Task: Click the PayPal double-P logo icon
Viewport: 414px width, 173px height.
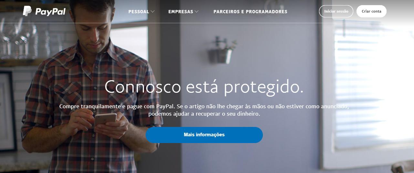Action: click(27, 11)
